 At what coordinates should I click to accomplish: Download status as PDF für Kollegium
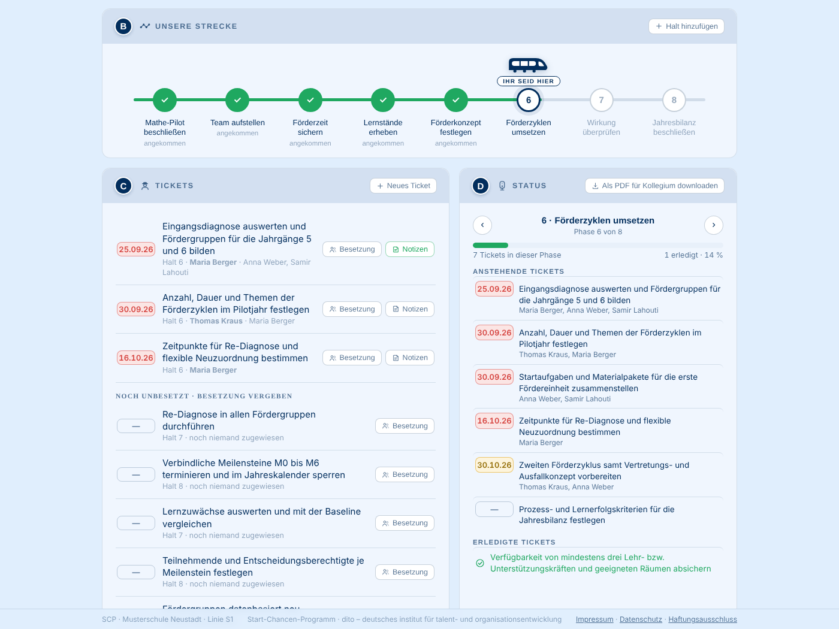(654, 186)
